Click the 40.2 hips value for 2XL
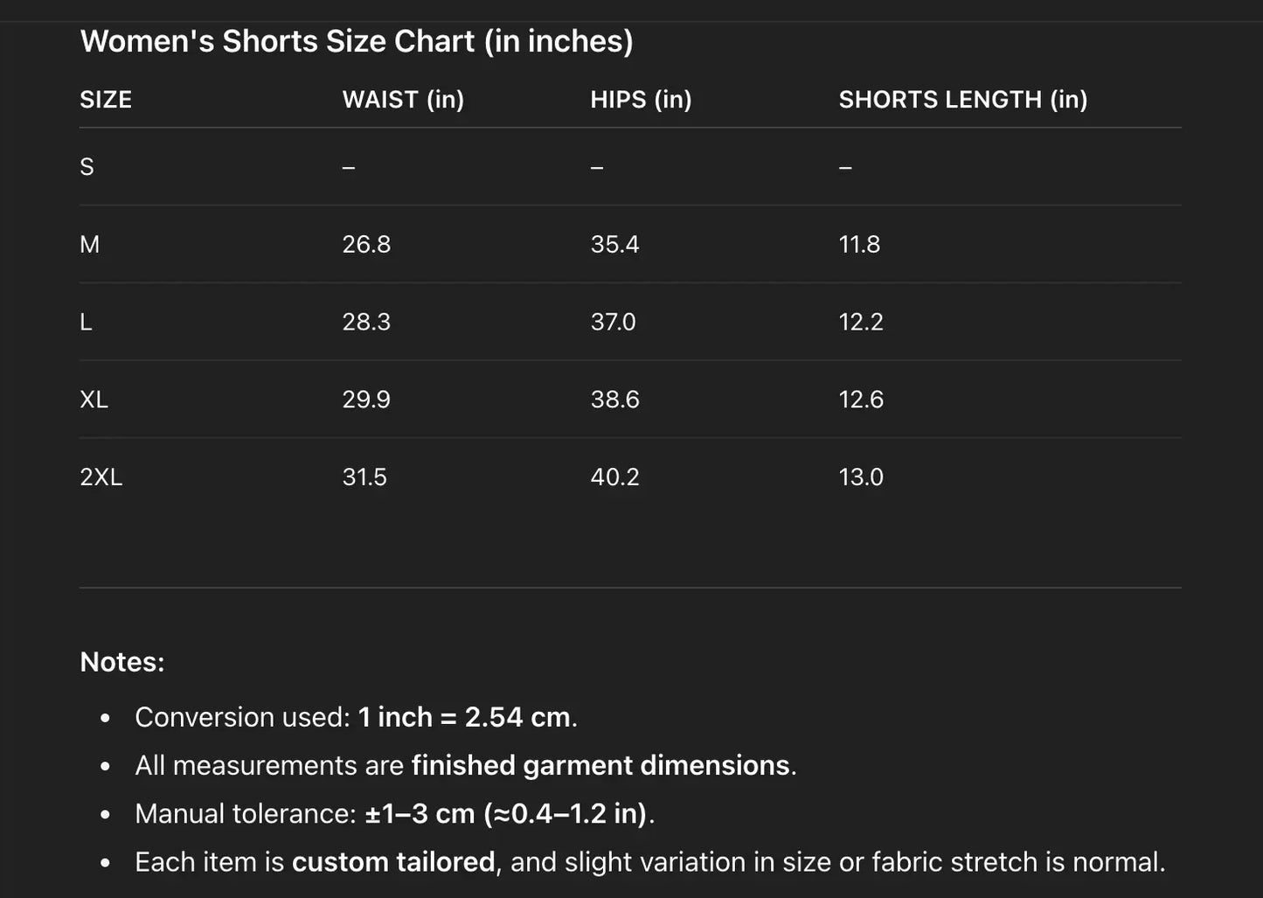Screen dimensions: 1263x898 [614, 477]
